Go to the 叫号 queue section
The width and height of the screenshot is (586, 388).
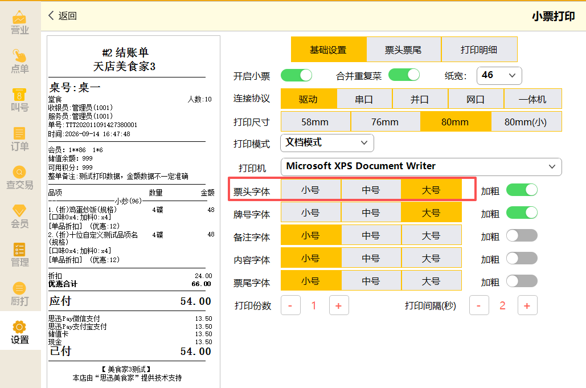[20, 100]
